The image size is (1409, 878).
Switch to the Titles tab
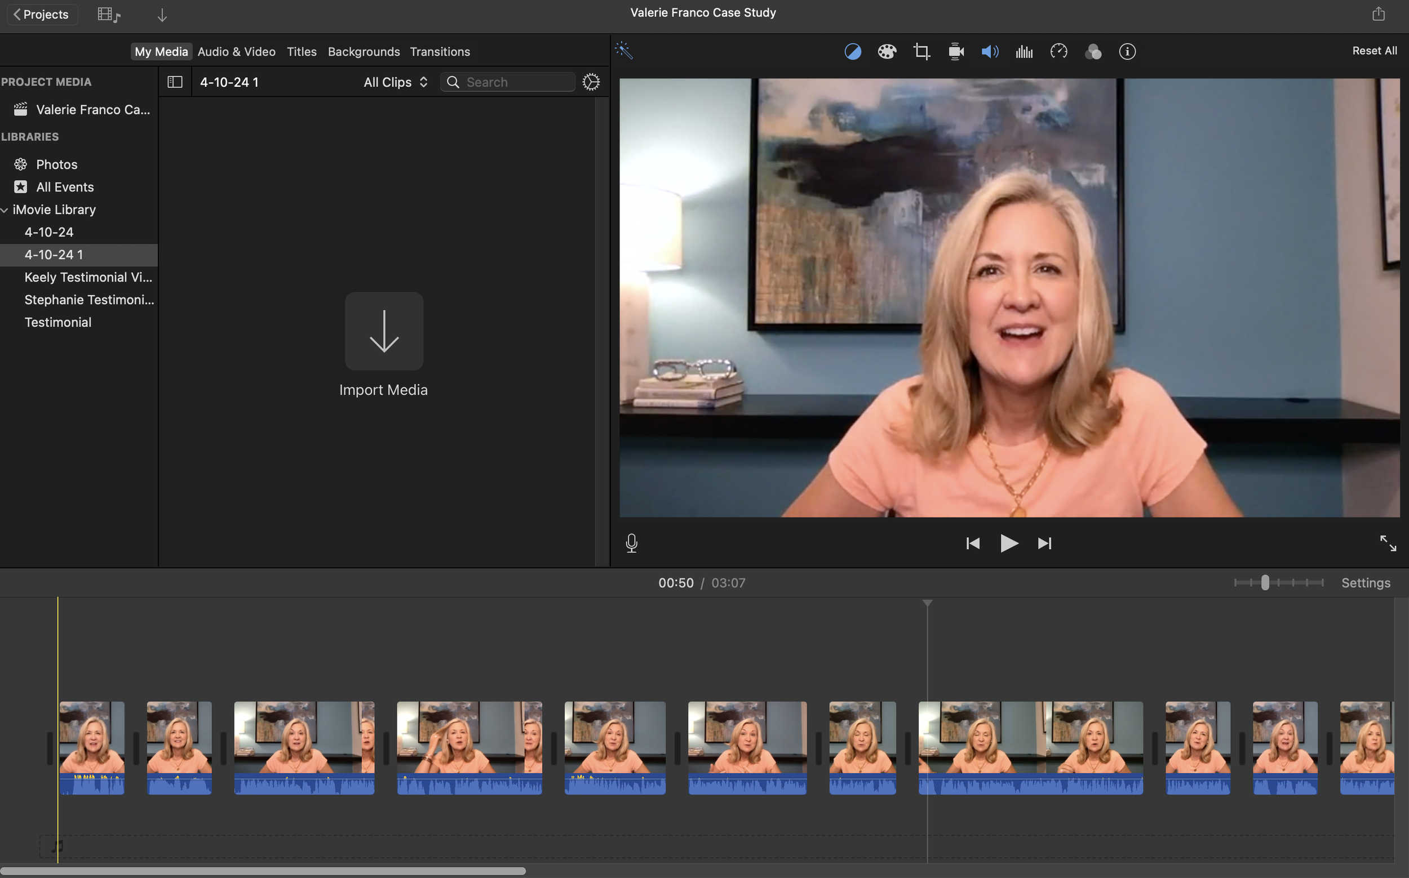[302, 52]
